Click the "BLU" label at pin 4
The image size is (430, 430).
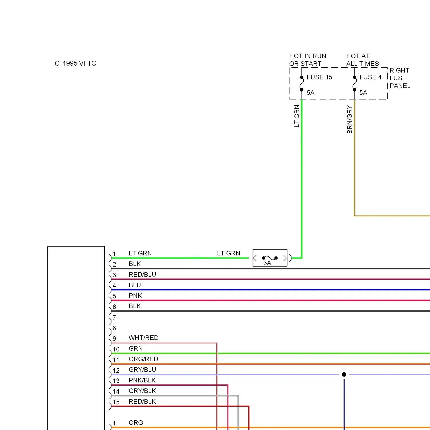click(x=135, y=285)
